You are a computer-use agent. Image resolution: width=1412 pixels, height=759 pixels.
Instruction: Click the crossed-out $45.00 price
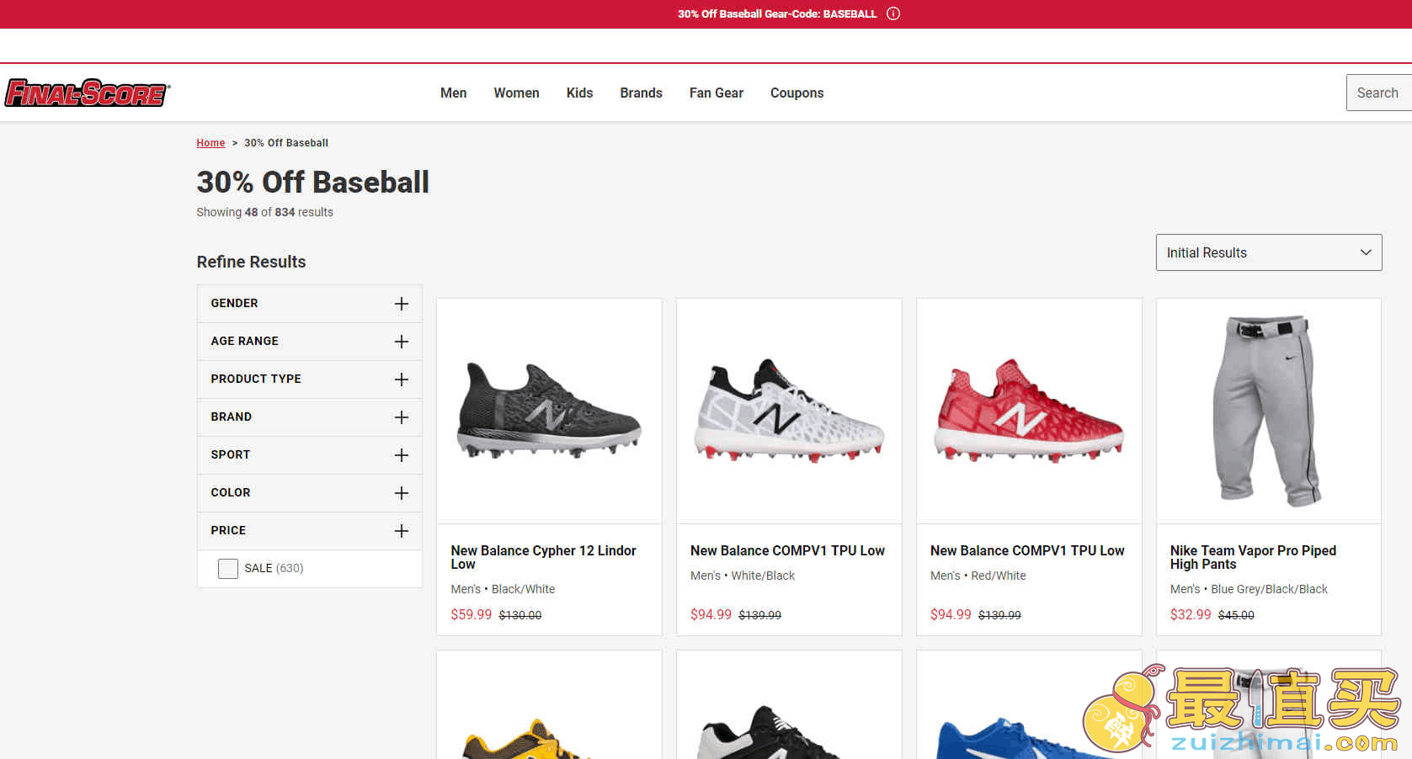[1236, 615]
